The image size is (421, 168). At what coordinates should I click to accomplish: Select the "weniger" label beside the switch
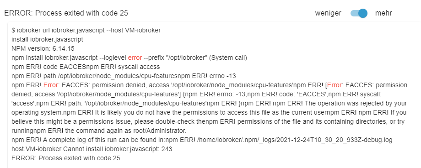pyautogui.click(x=328, y=13)
